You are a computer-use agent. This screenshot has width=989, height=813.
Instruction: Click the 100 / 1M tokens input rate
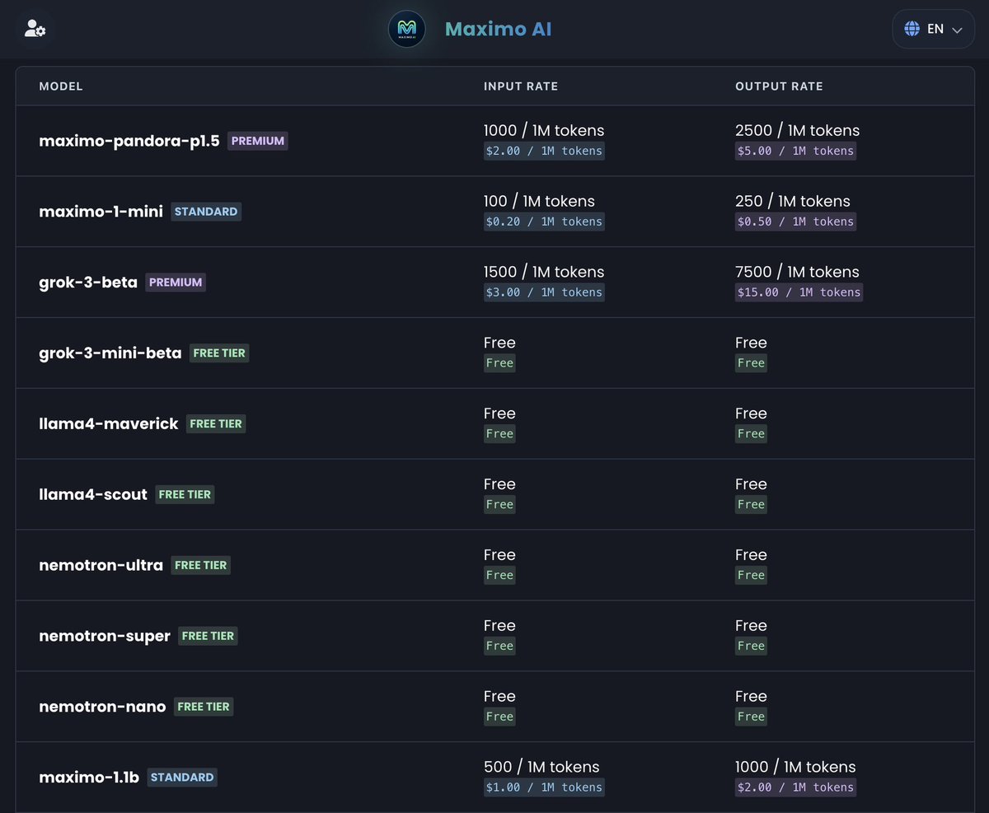coord(539,201)
